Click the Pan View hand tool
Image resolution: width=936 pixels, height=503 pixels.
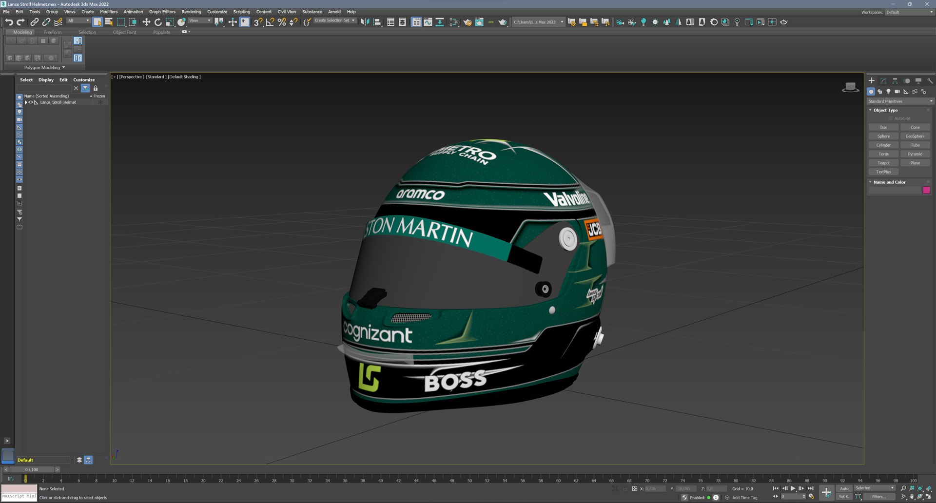coord(912,497)
